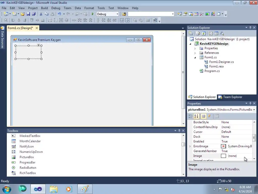
Task: Collapse the KevinKEYGENdesign project node
Action: click(x=190, y=44)
